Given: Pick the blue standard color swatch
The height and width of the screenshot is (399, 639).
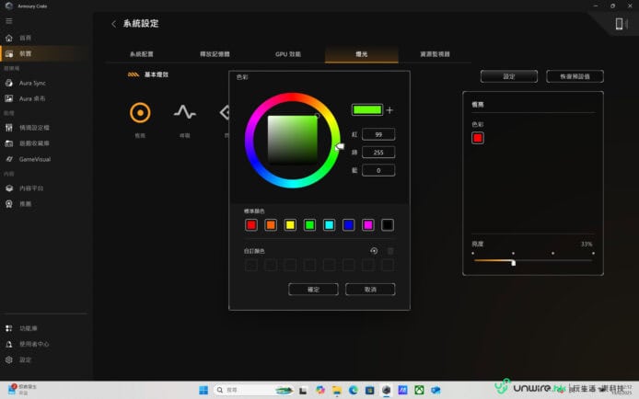Looking at the screenshot, I should coord(348,224).
